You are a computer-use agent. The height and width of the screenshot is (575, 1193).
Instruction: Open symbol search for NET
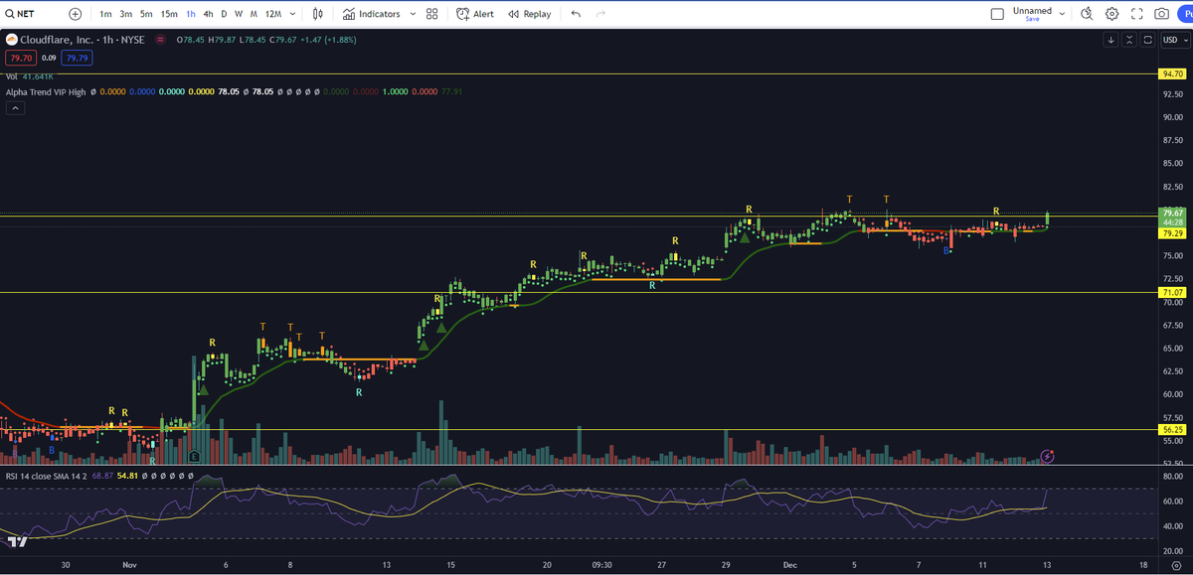(22, 14)
